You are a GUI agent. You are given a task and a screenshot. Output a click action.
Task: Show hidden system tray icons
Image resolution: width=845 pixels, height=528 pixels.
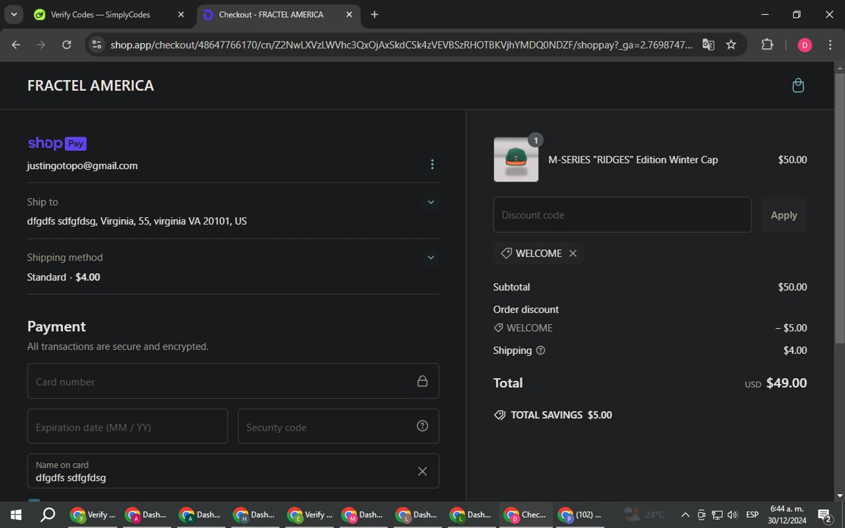pos(685,514)
